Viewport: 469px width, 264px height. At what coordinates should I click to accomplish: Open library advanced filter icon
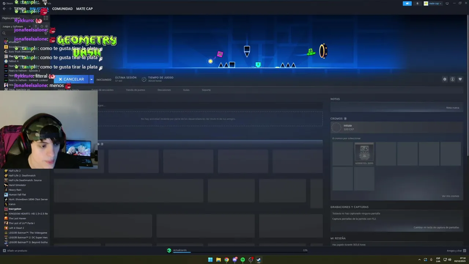pyautogui.click(x=47, y=33)
